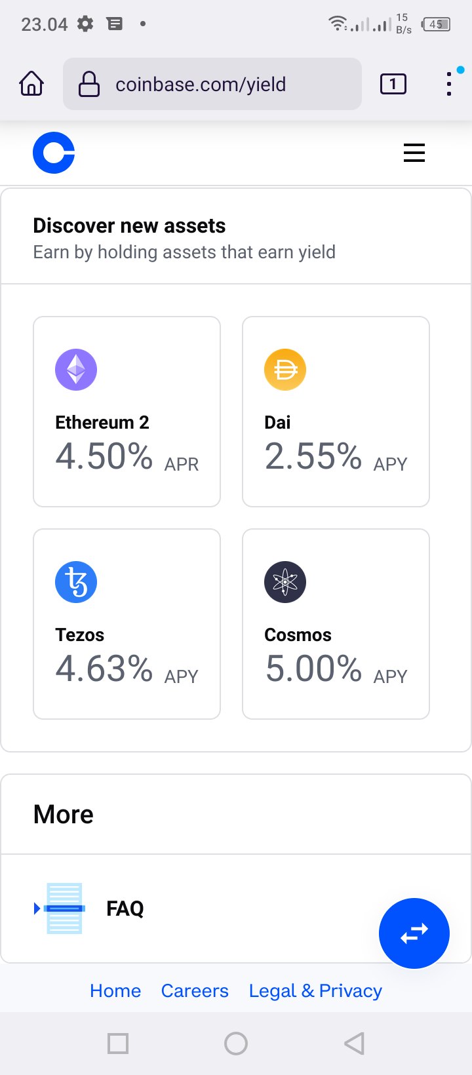Select the Tezos blue icon
This screenshot has width=472, height=1075.
coord(76,582)
